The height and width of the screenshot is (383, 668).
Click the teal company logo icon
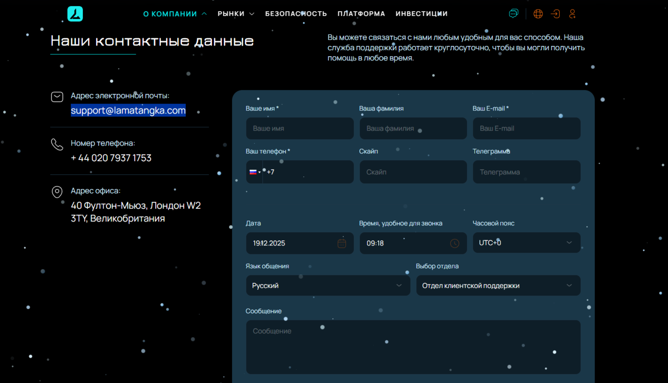click(x=75, y=14)
